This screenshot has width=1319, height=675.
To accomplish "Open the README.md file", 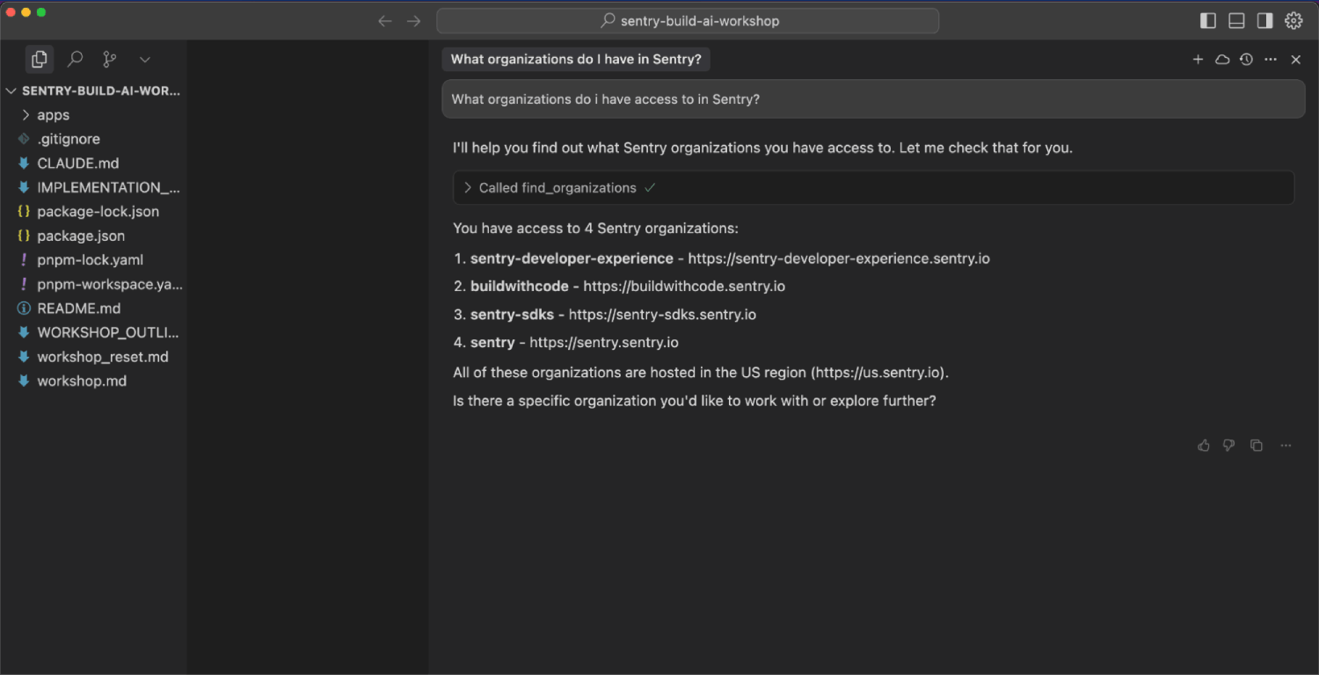I will 78,308.
